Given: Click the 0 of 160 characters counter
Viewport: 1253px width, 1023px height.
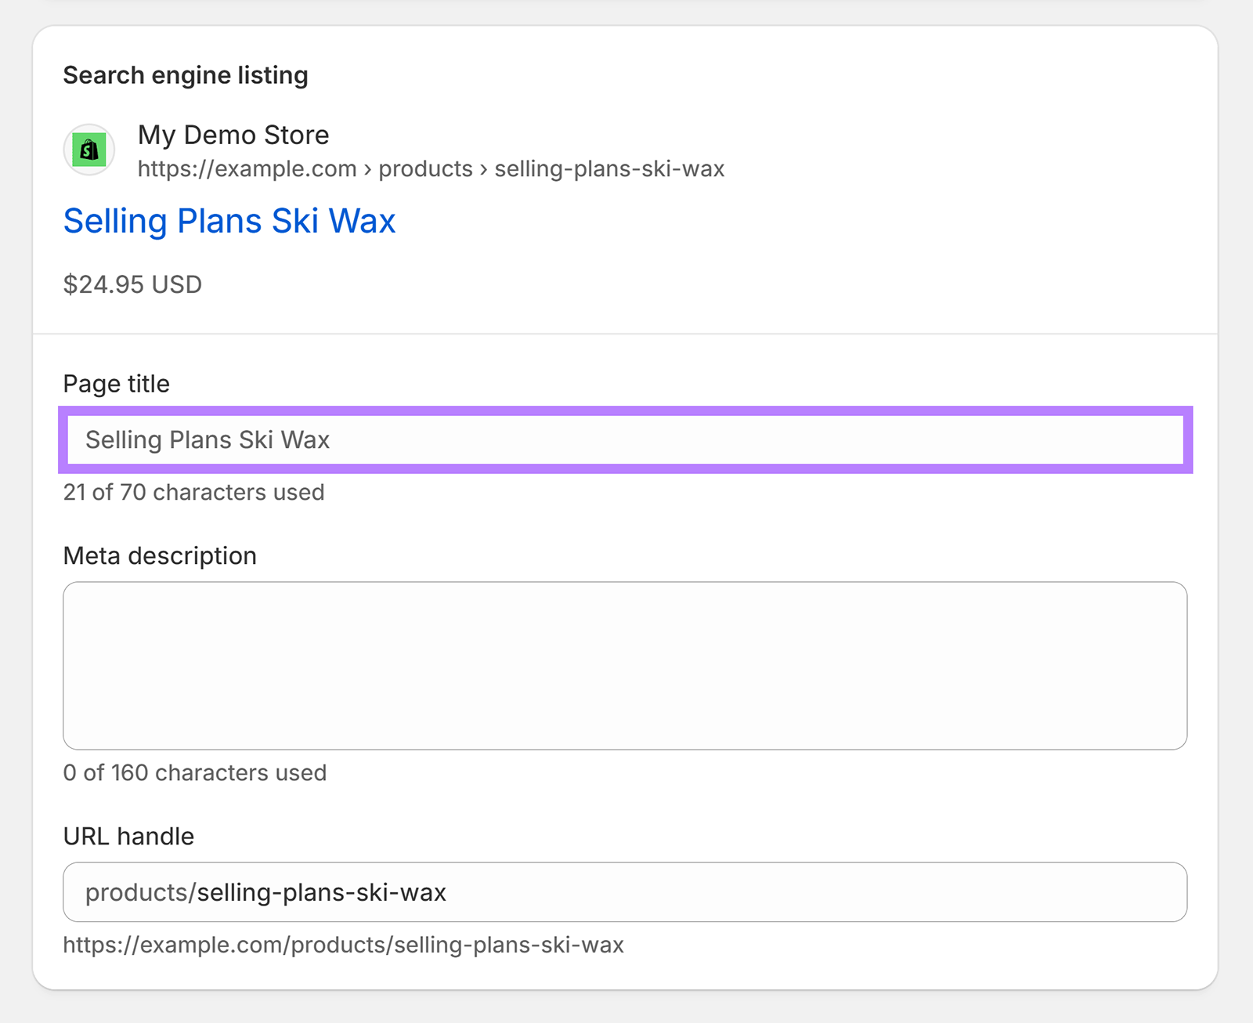Looking at the screenshot, I should click(194, 772).
